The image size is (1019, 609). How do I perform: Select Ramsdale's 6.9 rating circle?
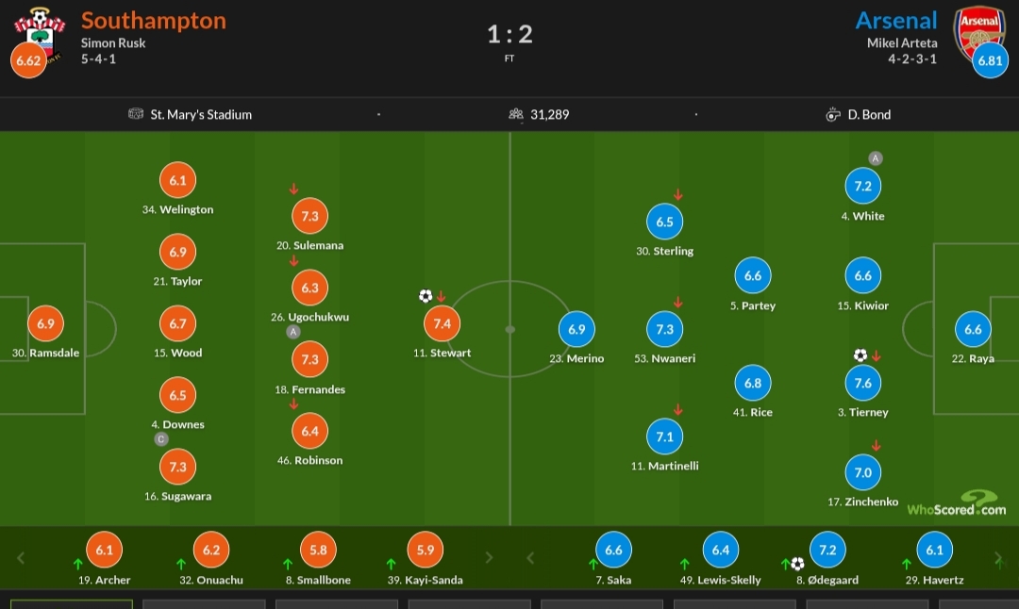pyautogui.click(x=45, y=323)
